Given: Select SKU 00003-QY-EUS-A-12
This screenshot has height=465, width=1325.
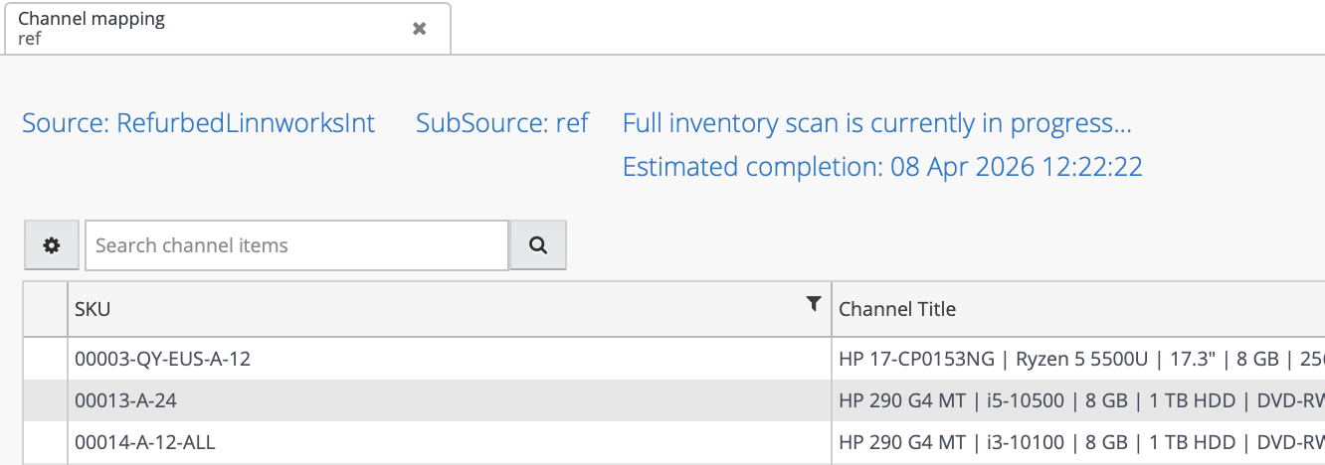Looking at the screenshot, I should coord(163,359).
